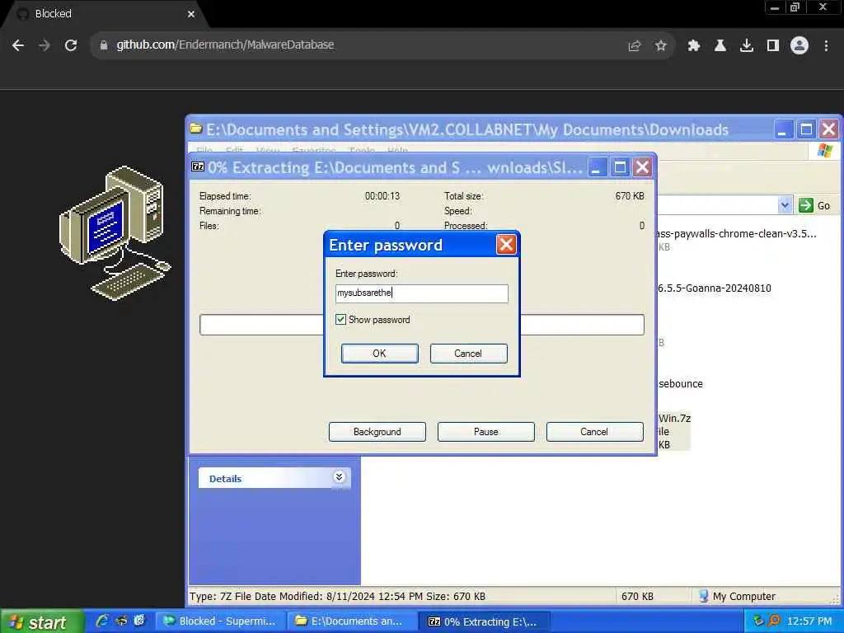Collapse the Details panel in Explorer
This screenshot has width=844, height=633.
[x=339, y=477]
